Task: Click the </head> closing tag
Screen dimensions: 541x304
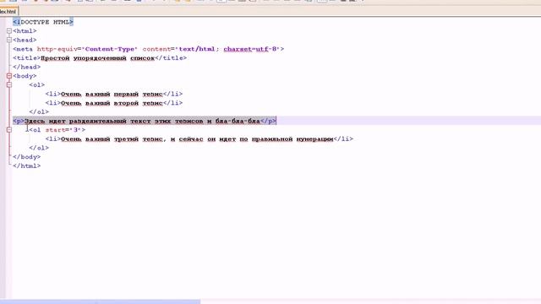Action: (26, 67)
